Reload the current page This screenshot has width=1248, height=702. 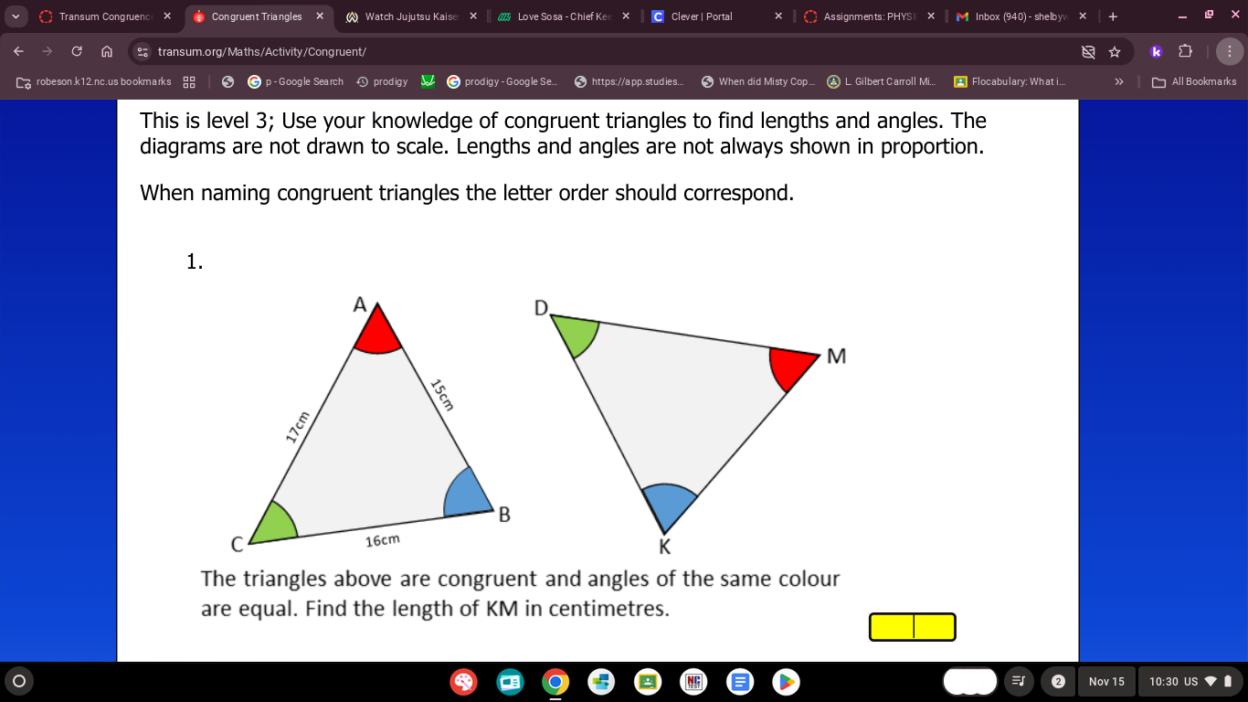(x=77, y=52)
